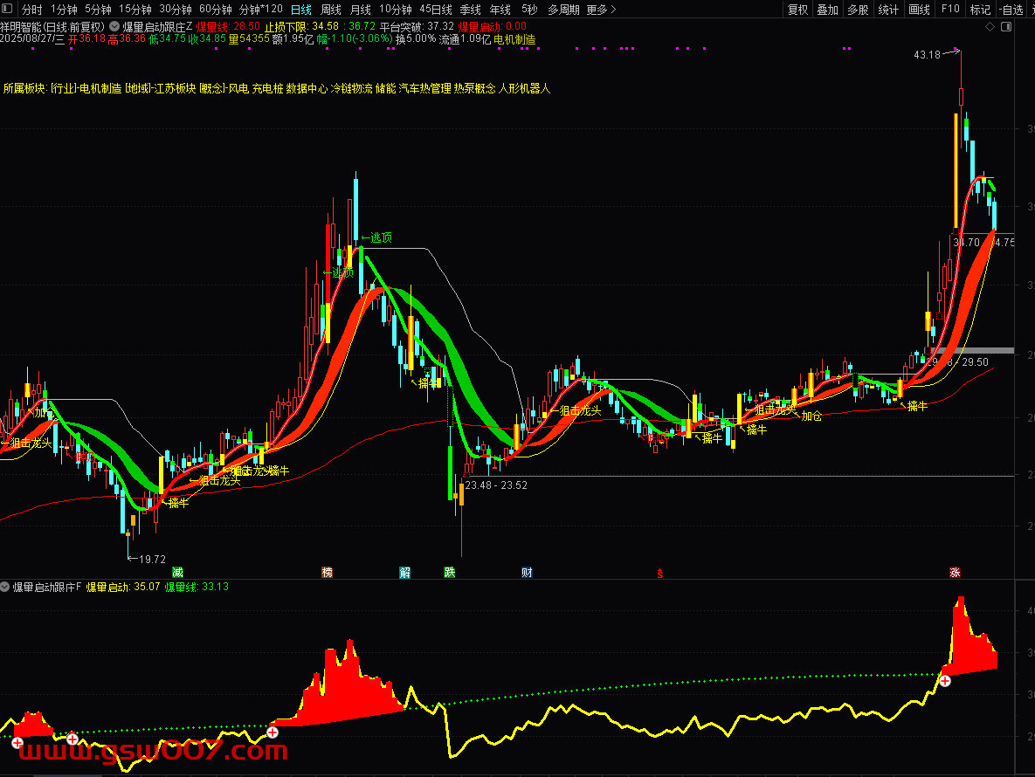Image resolution: width=1035 pixels, height=777 pixels.
Task: Switch to 季线 quarterly chart
Action: (470, 10)
